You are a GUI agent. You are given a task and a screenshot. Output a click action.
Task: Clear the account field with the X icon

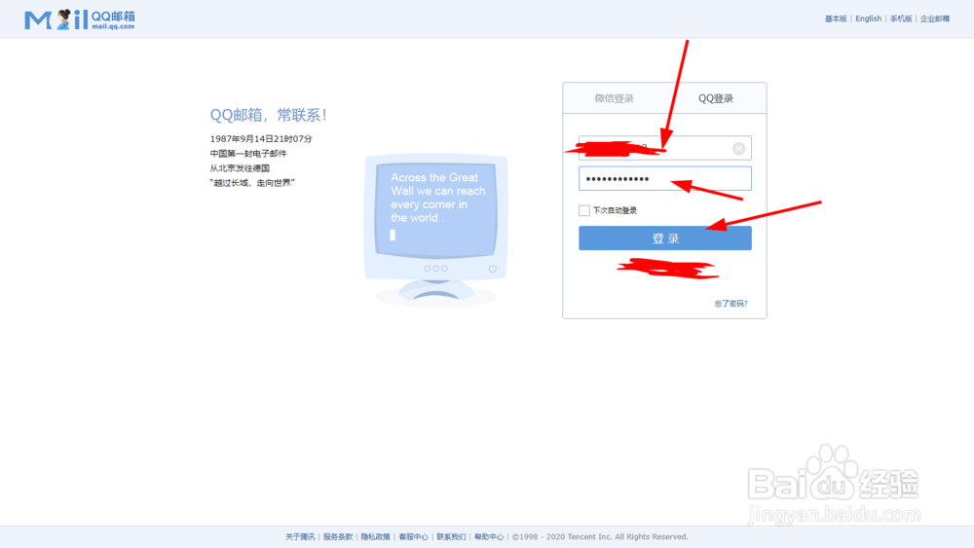pos(738,148)
